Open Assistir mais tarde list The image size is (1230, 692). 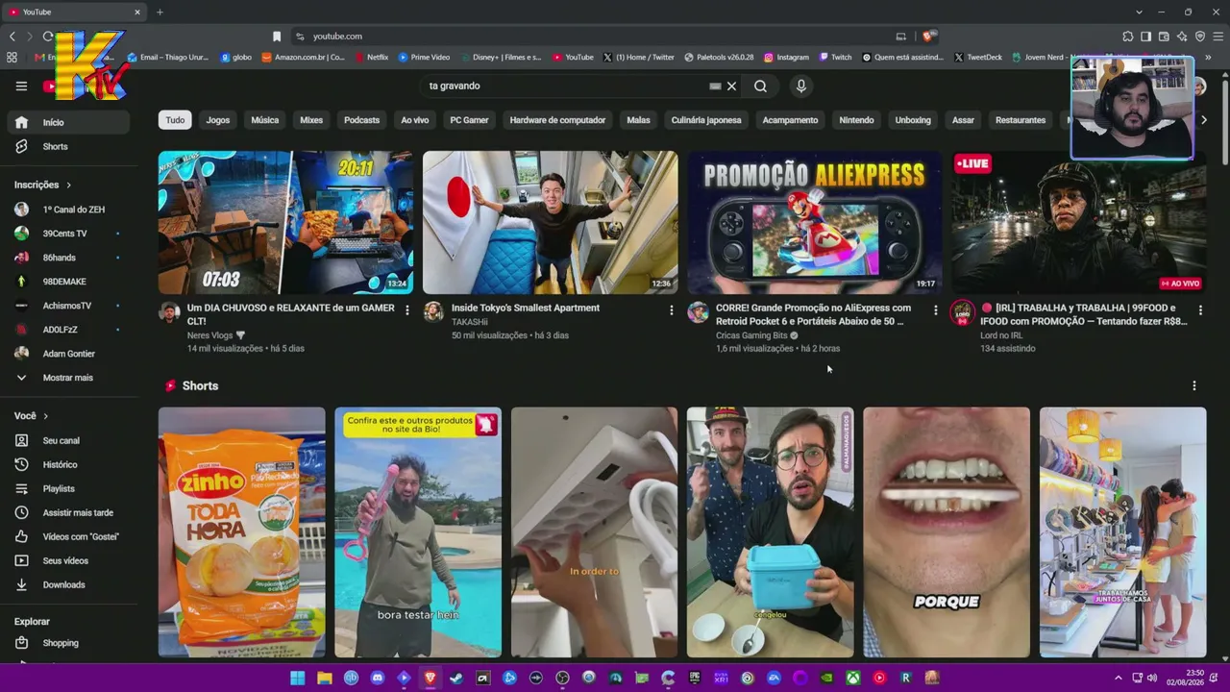(x=68, y=512)
